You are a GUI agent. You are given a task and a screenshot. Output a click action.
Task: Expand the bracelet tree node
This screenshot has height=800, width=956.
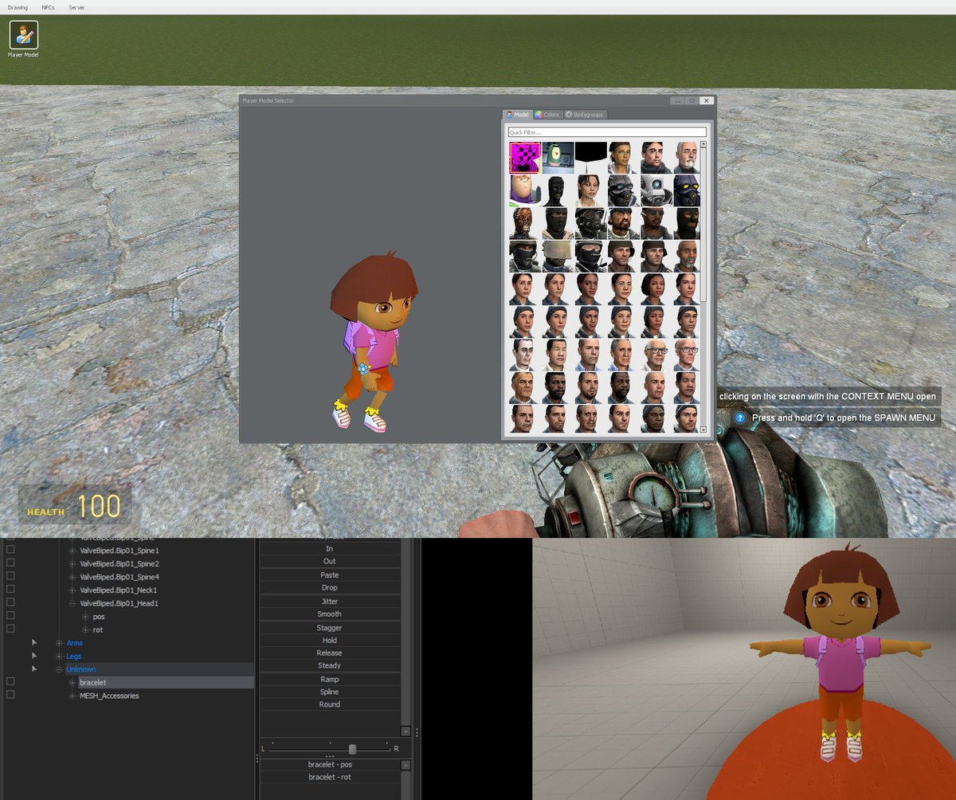[72, 682]
